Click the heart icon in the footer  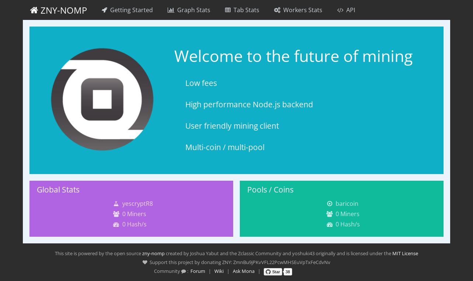[x=145, y=263]
